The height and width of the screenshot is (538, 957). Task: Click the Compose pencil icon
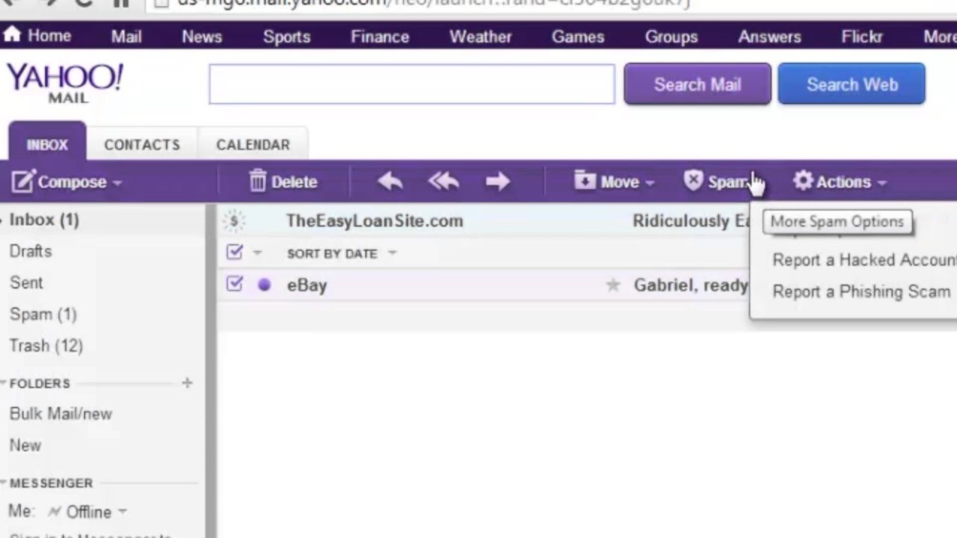point(23,181)
